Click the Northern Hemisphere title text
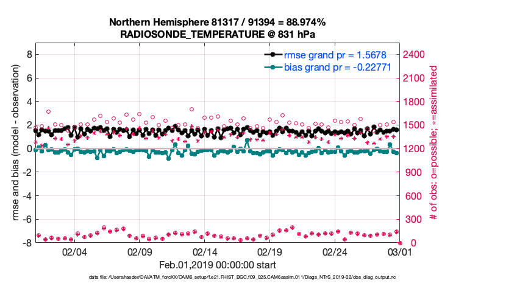The width and height of the screenshot is (506, 286). point(217,23)
